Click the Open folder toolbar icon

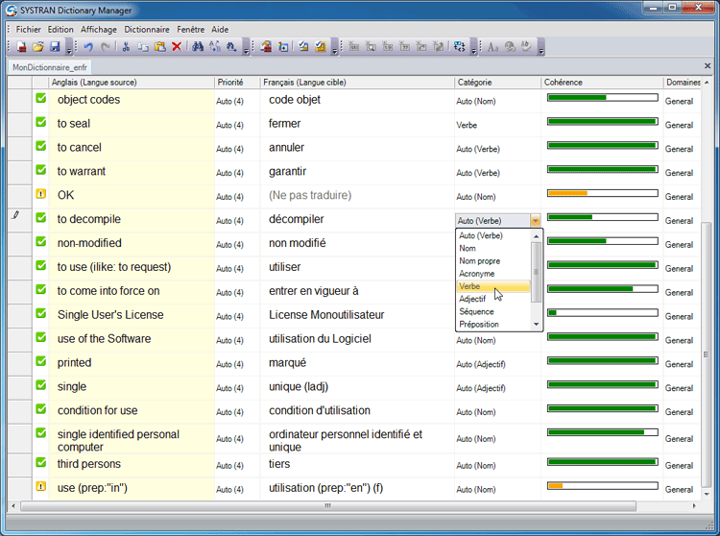pos(37,46)
